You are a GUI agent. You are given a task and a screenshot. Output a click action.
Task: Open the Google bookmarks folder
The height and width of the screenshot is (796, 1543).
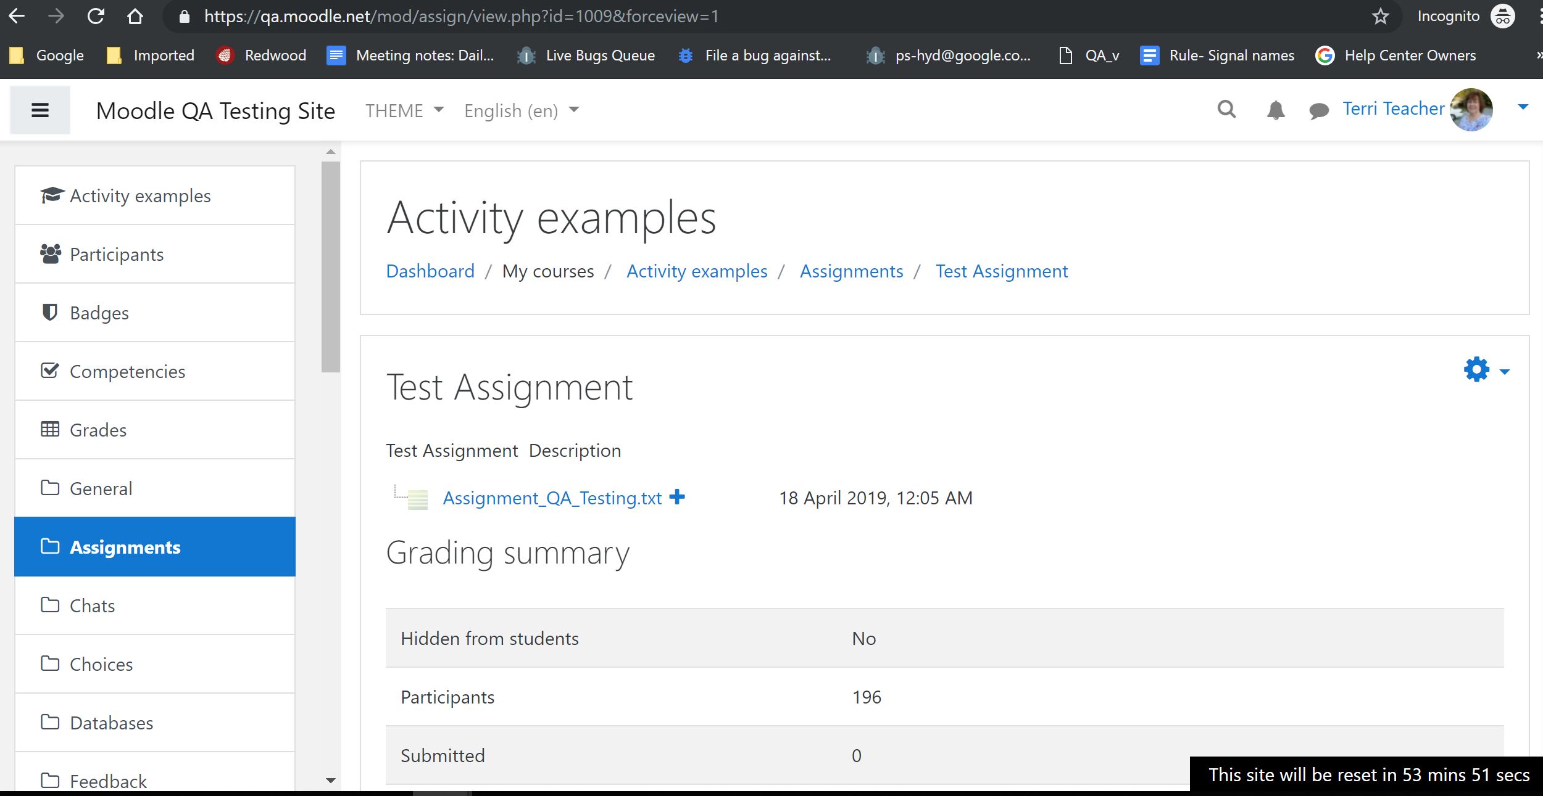point(47,55)
